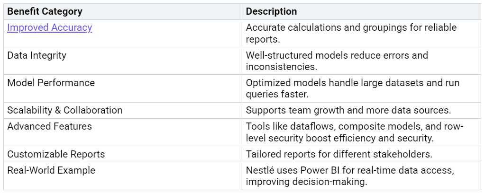Select the Real-World Example cell

123,175
